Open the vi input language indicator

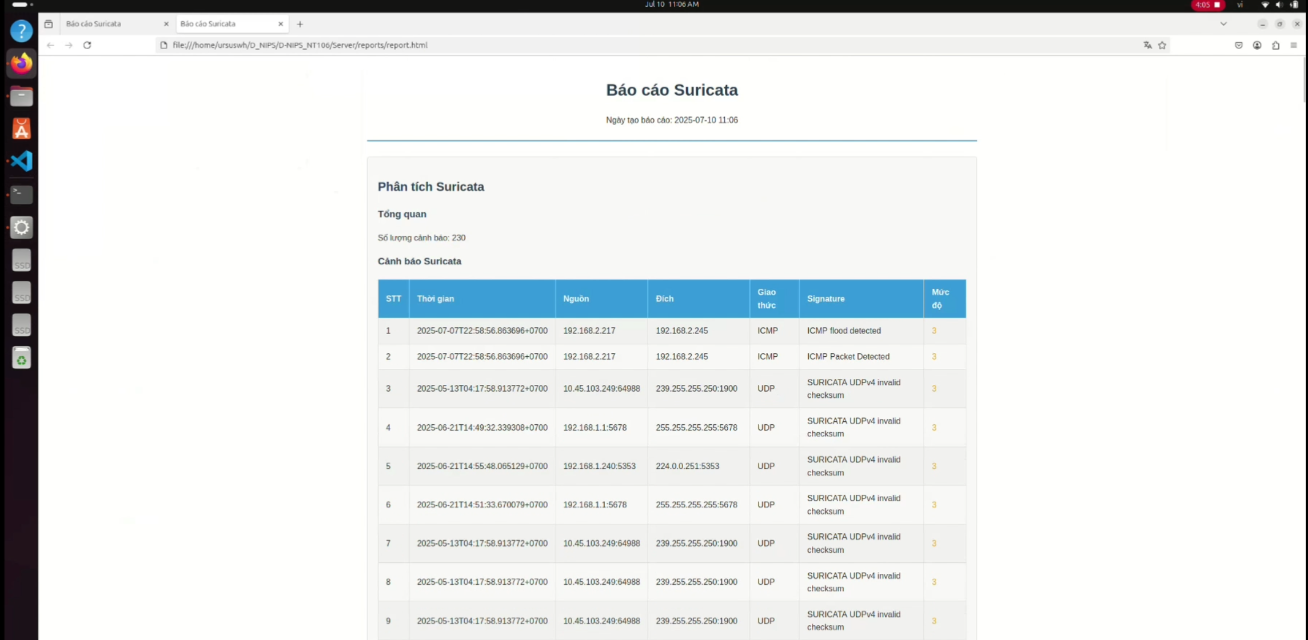click(x=1240, y=5)
